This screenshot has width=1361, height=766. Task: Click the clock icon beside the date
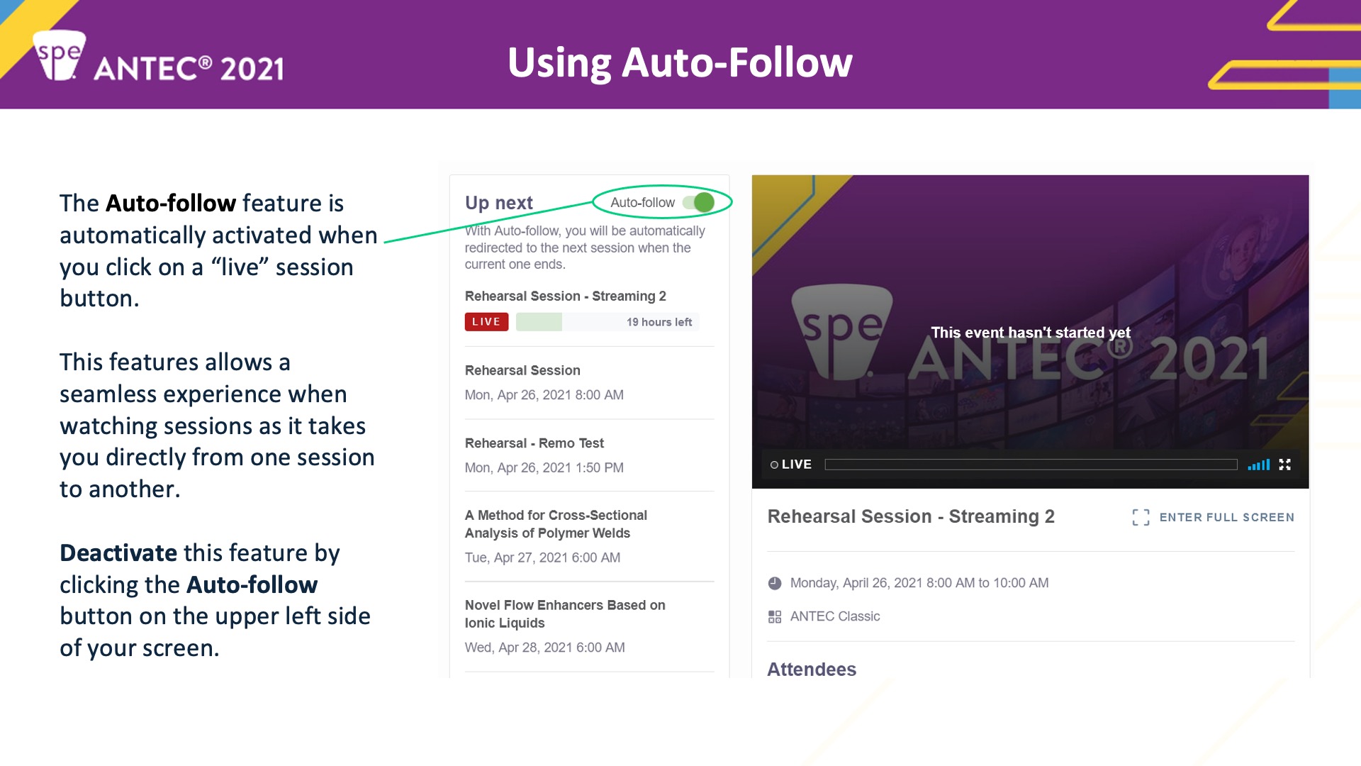[x=774, y=583]
